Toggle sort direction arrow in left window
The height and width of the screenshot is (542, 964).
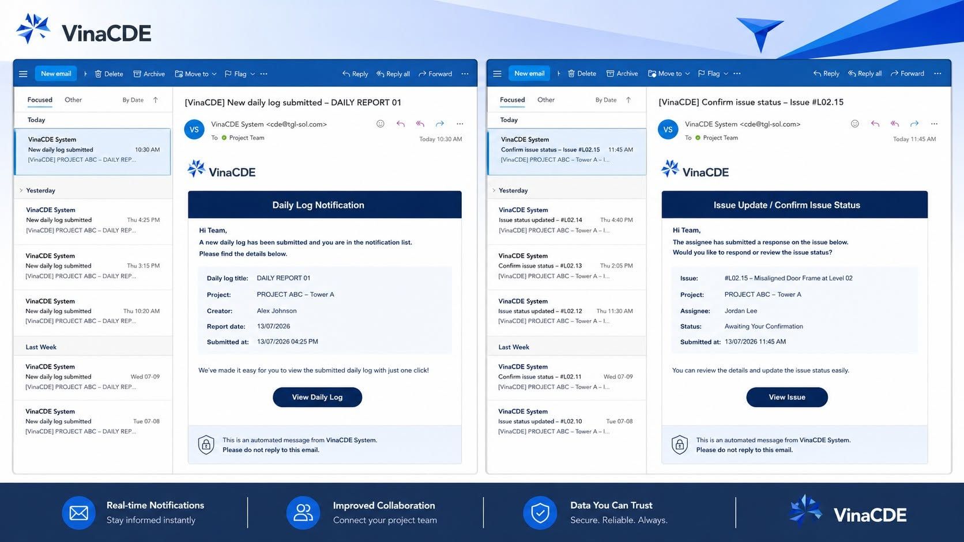(x=156, y=100)
